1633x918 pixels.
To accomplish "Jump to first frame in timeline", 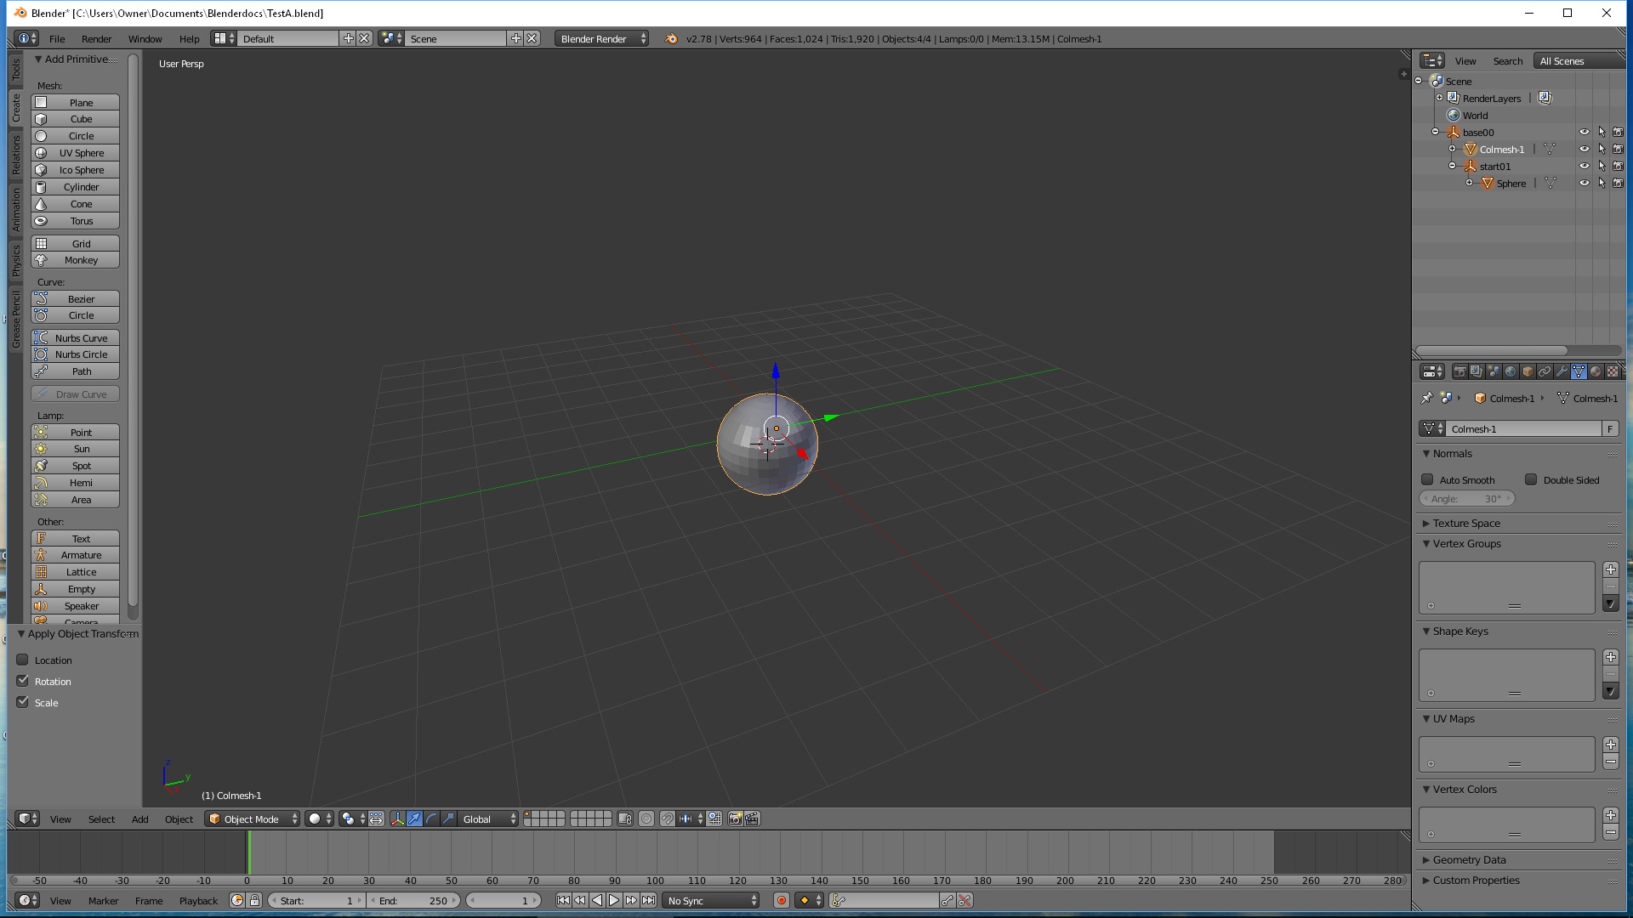I will 563,900.
